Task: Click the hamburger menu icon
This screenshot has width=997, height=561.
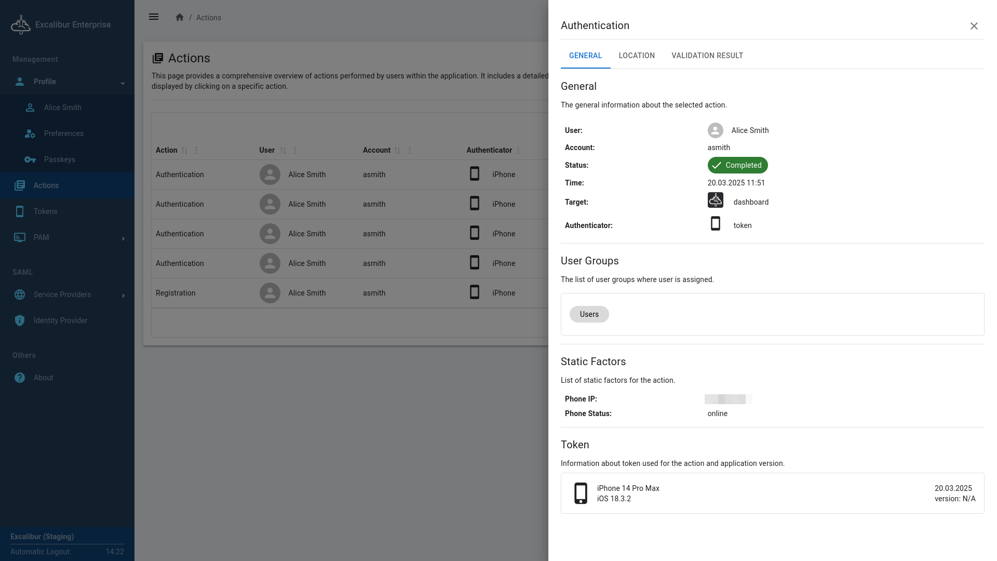Action: [x=154, y=17]
